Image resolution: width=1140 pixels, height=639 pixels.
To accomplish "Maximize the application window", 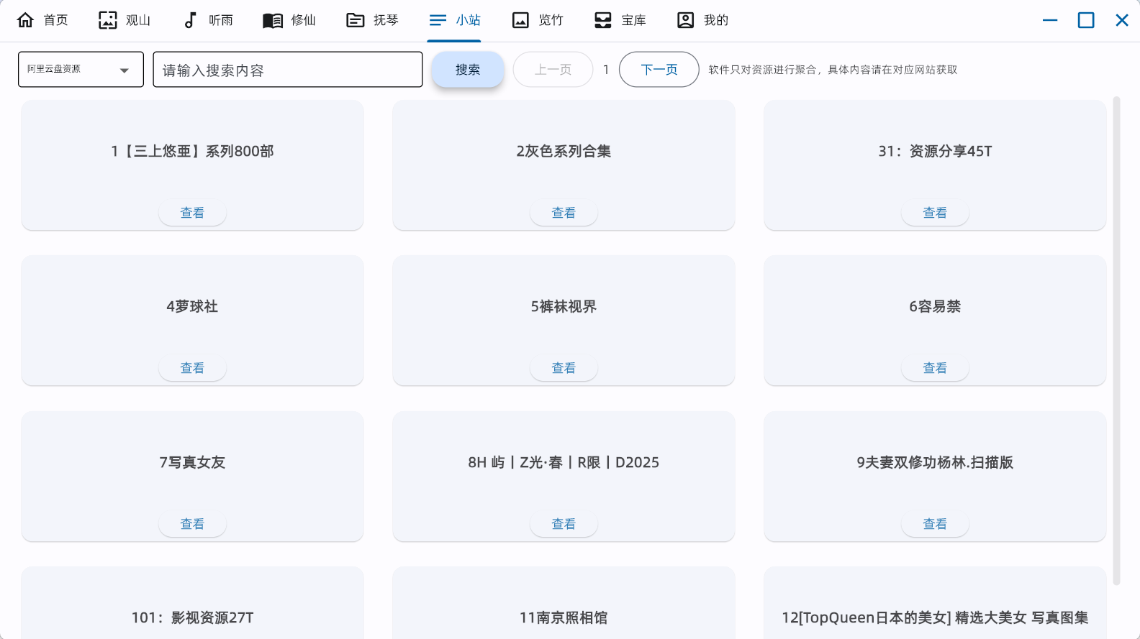I will point(1086,20).
